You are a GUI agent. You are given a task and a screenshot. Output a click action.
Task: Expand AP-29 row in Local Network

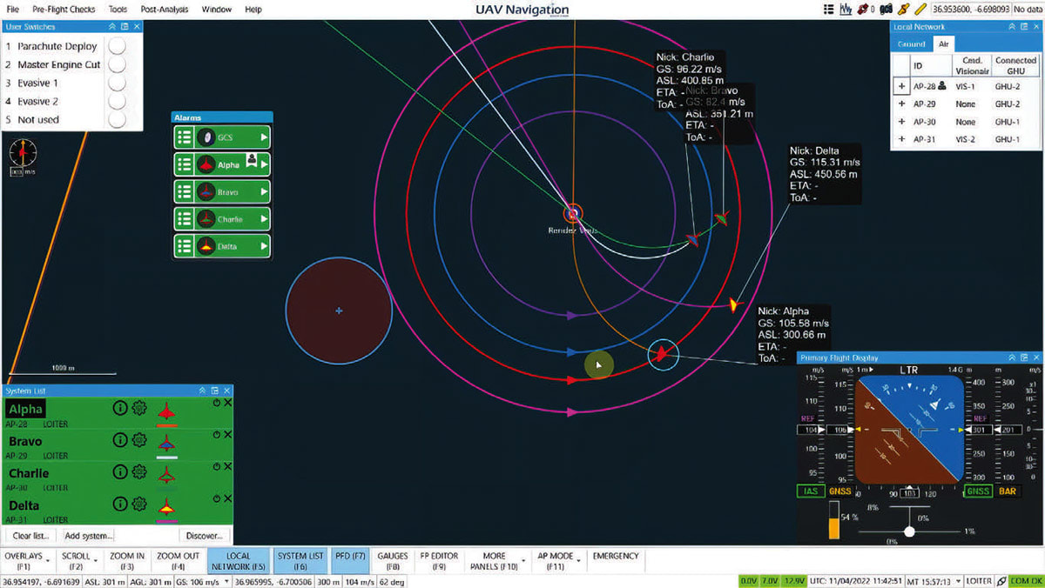(901, 104)
